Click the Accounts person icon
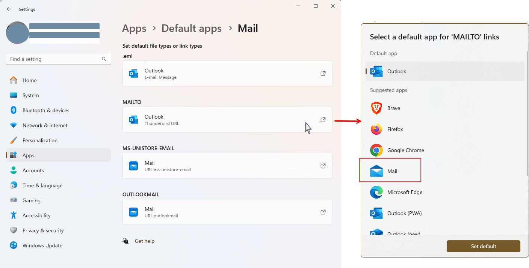This screenshot has width=529, height=268. (14, 170)
